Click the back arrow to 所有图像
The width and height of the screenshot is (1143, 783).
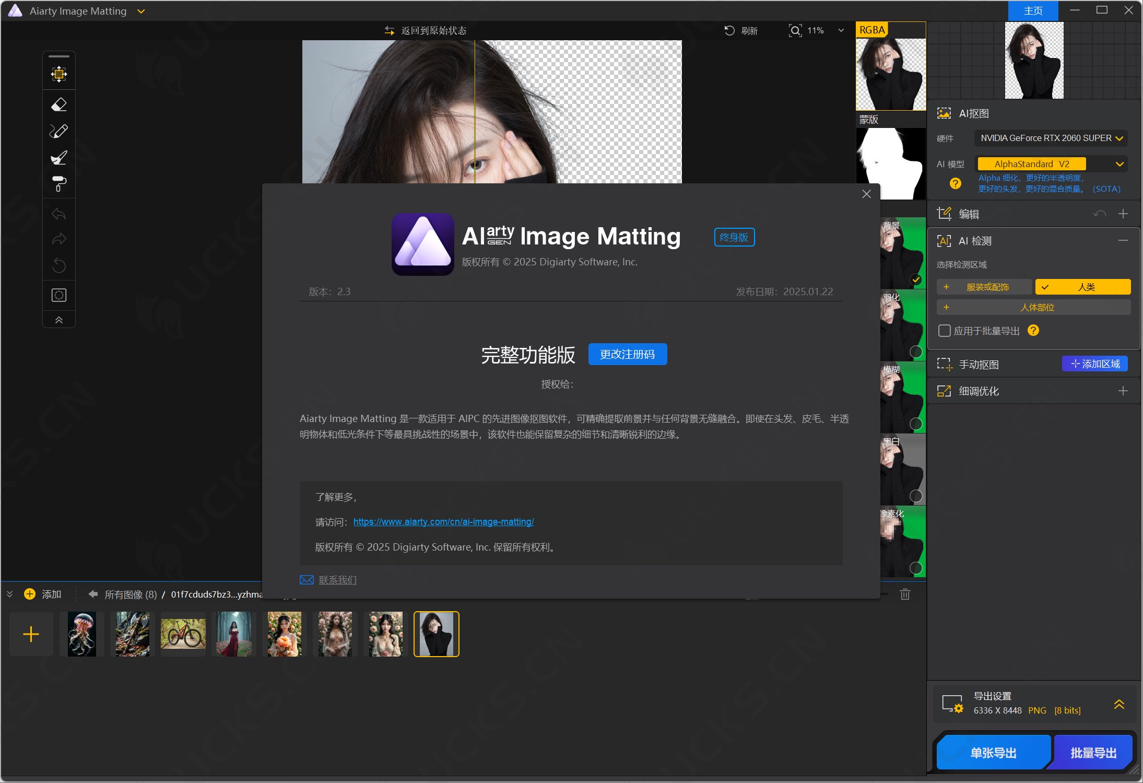click(x=93, y=594)
